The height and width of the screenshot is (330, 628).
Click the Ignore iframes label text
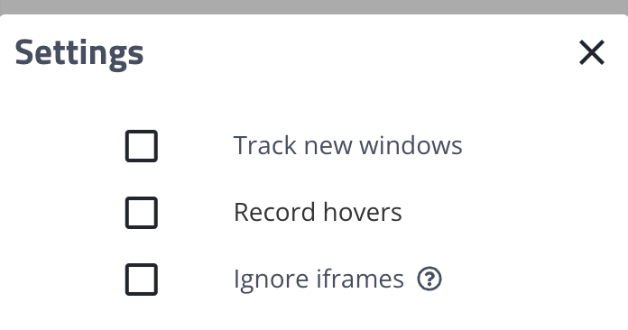click(x=319, y=280)
